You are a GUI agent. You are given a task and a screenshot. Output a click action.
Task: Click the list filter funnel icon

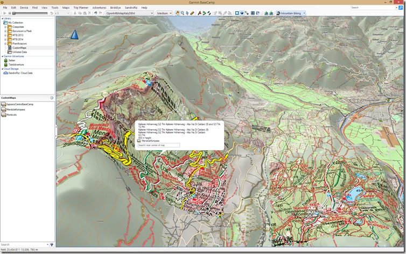pos(52,244)
